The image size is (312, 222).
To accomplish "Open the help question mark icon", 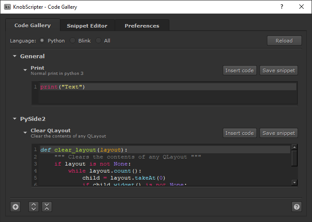I will click(x=297, y=207).
